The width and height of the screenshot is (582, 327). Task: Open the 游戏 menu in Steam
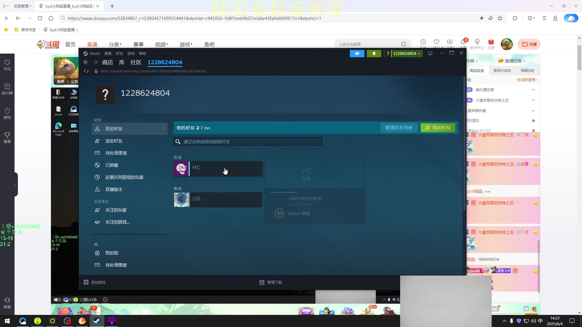tap(131, 54)
